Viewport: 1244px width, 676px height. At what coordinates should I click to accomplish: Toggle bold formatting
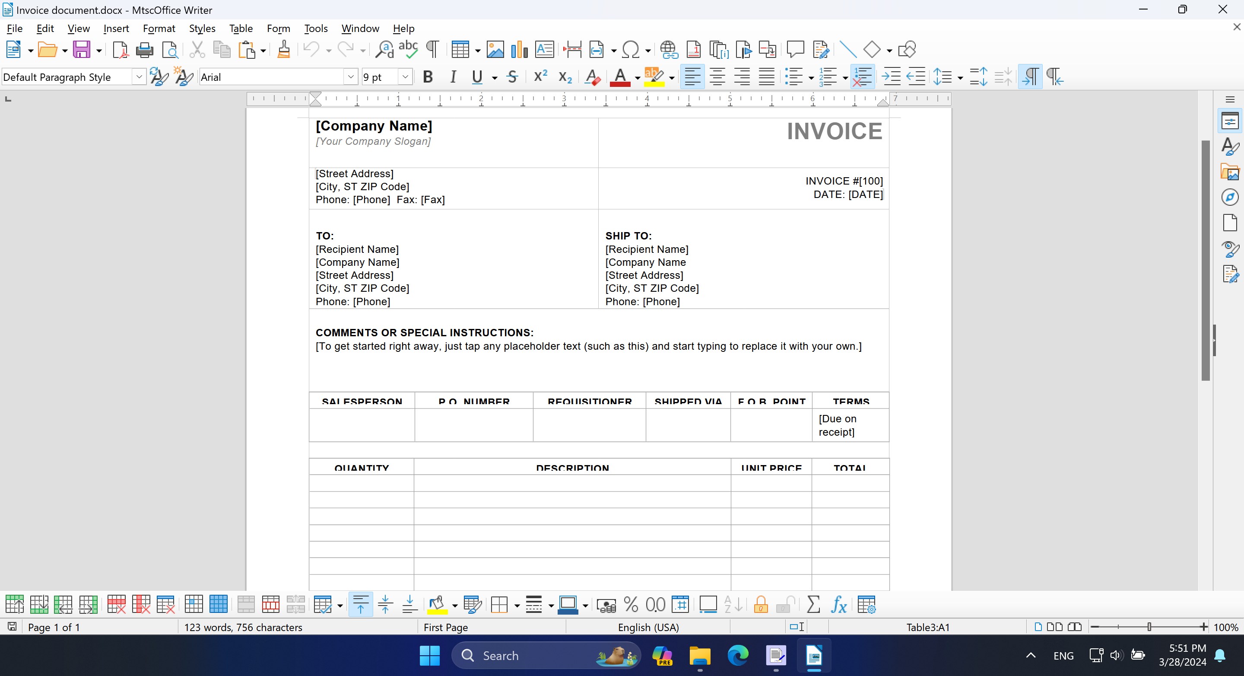point(427,77)
